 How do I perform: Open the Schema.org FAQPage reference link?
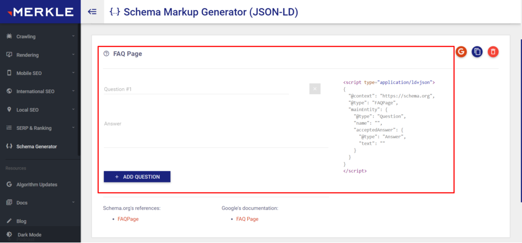(128, 219)
